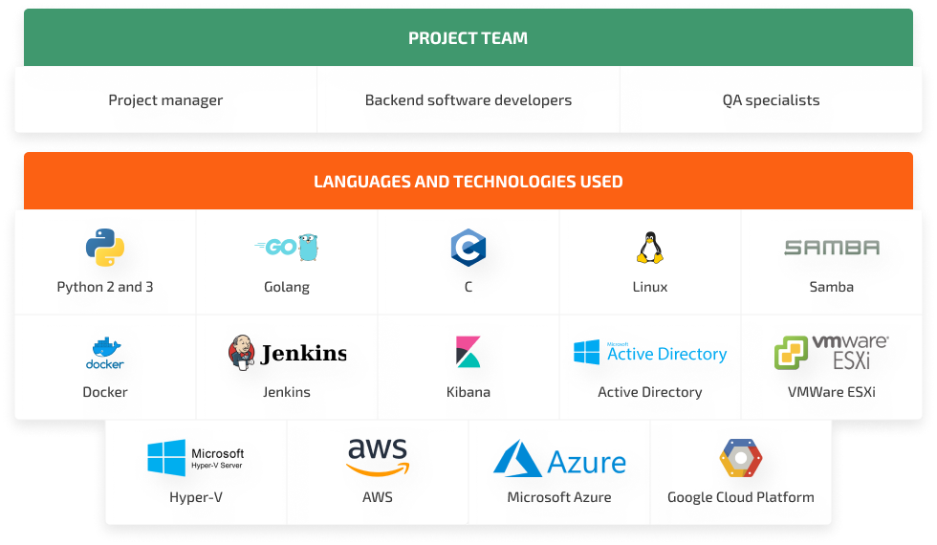937x545 pixels.
Task: Click the Microsoft Hyper-V Server logo
Action: click(196, 458)
